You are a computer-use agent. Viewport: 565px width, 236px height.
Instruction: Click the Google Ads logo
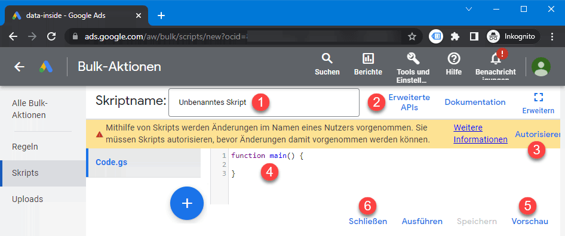[x=46, y=67]
